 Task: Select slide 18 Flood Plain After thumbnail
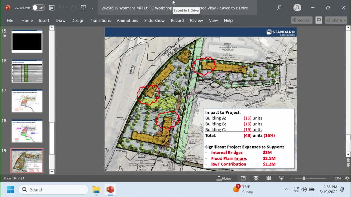(27, 131)
